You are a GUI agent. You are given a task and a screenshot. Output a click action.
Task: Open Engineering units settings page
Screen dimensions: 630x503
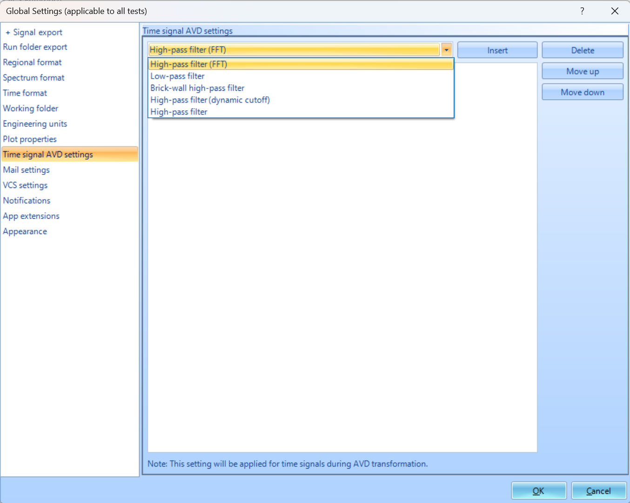tap(35, 124)
